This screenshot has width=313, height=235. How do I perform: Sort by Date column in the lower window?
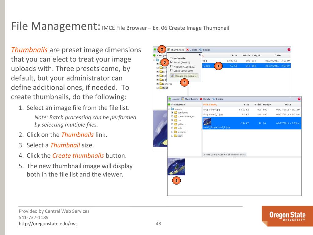point(288,105)
